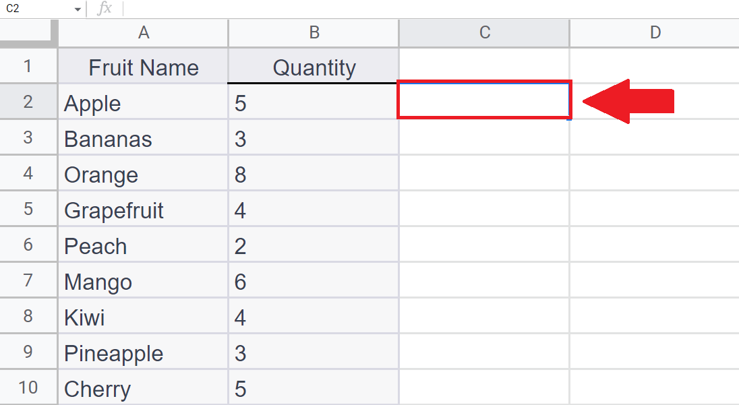Select column B header
The width and height of the screenshot is (739, 405).
[x=314, y=33]
